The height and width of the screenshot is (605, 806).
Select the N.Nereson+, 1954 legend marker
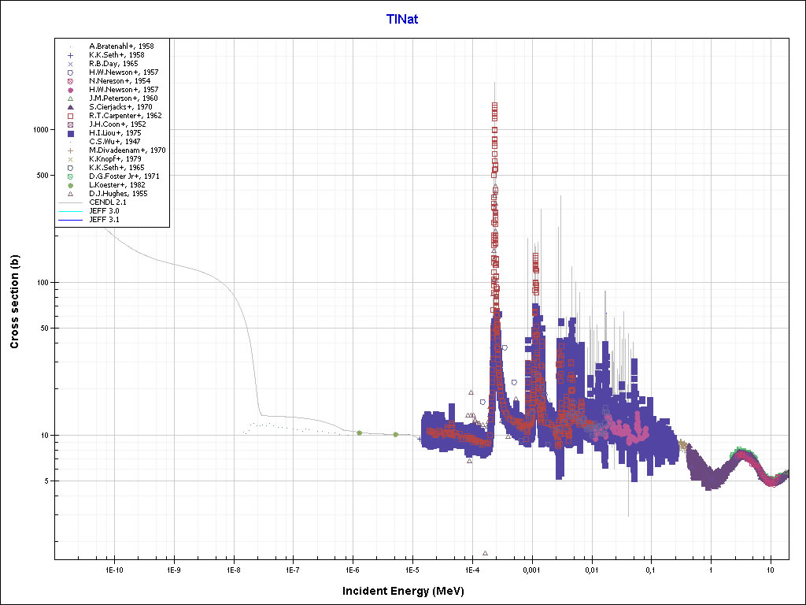pyautogui.click(x=71, y=81)
